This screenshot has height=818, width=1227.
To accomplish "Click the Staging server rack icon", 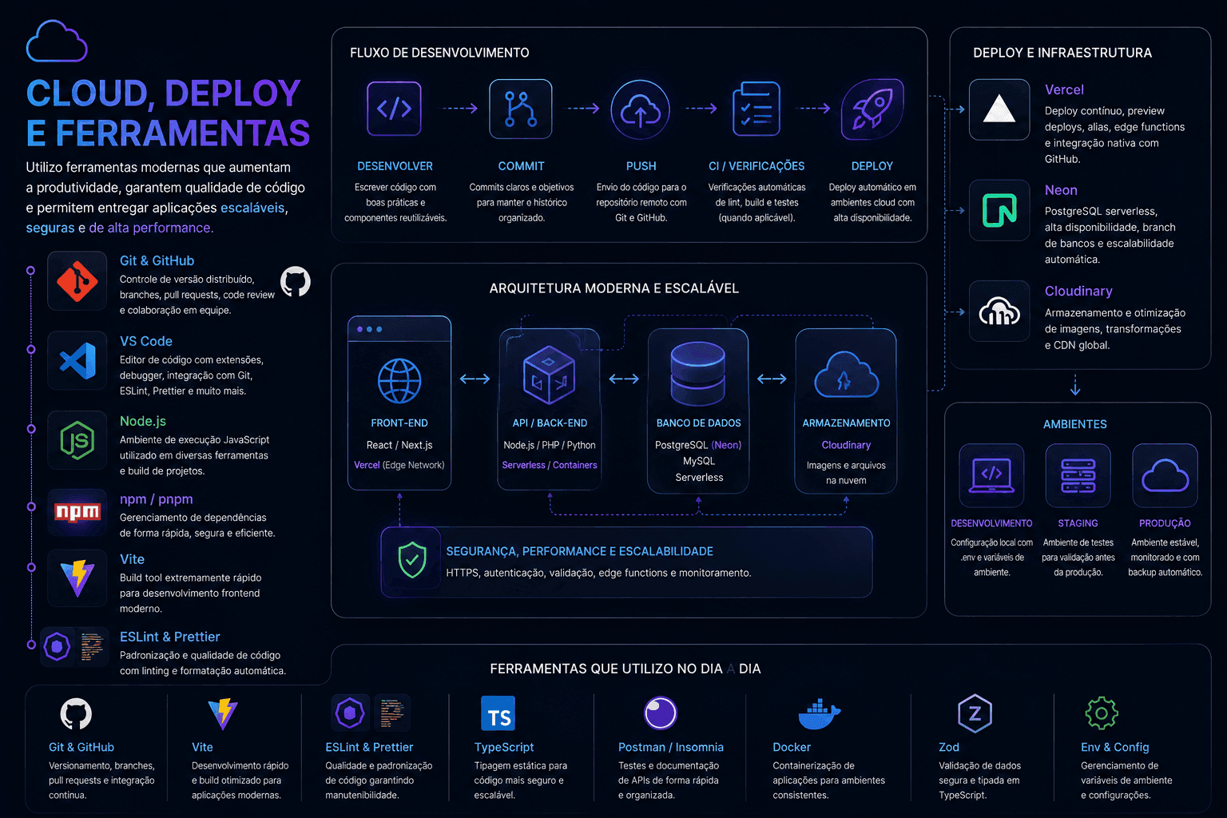I will 1078,475.
